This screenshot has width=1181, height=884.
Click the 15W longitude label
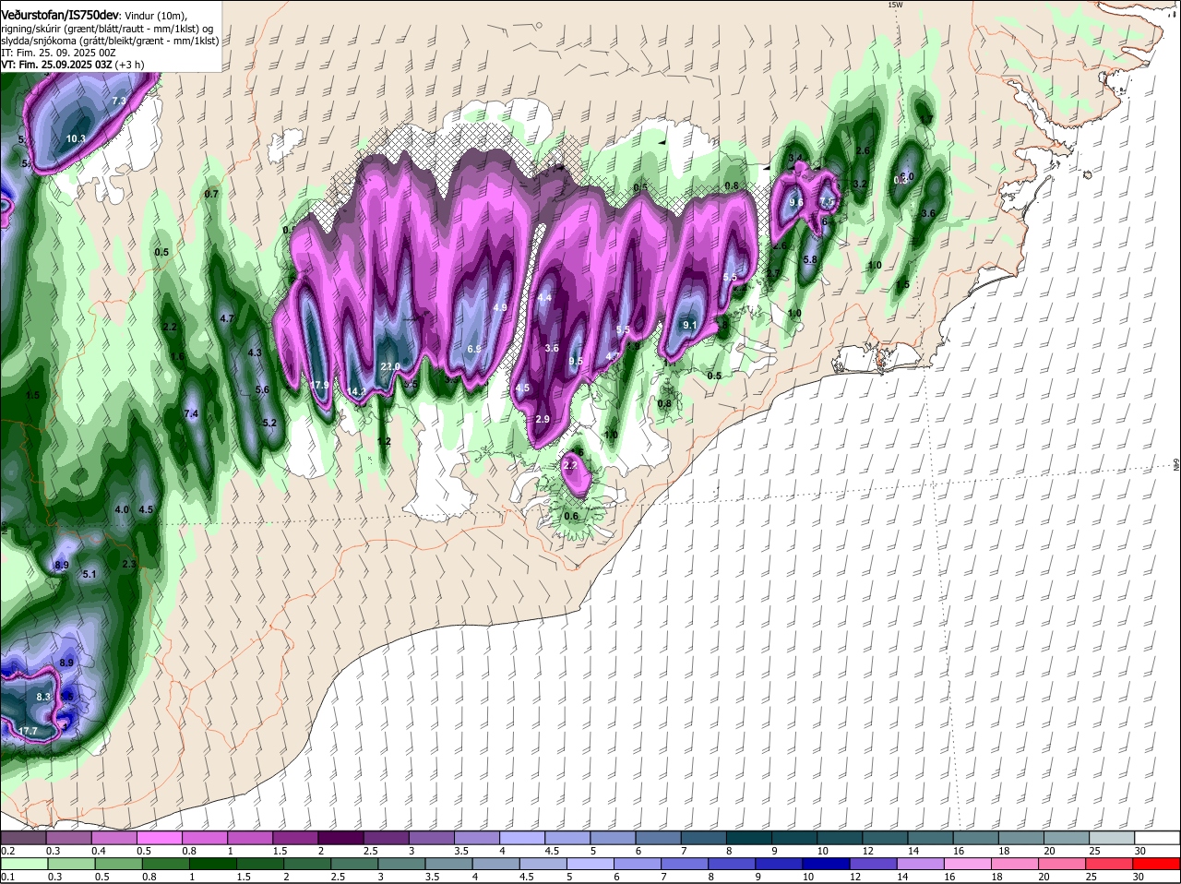click(x=894, y=5)
